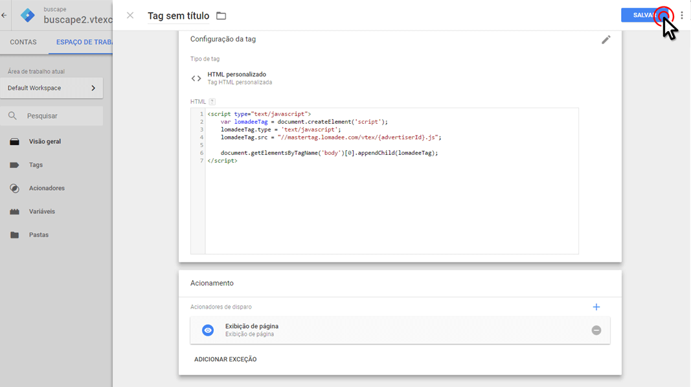Open Acionadores in the sidebar

click(47, 189)
